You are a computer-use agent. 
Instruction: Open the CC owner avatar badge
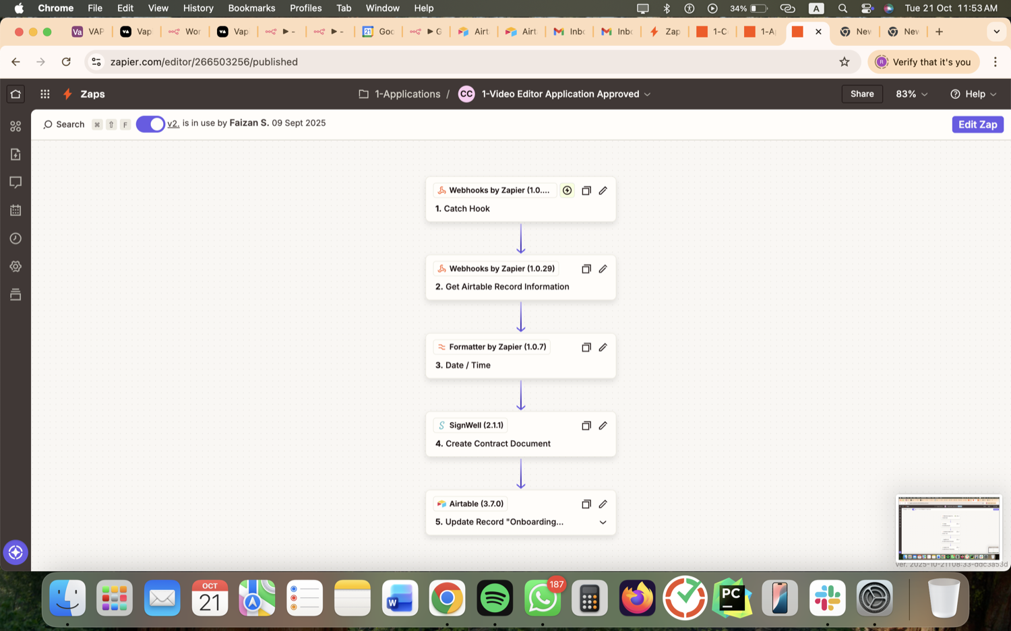[x=466, y=94]
